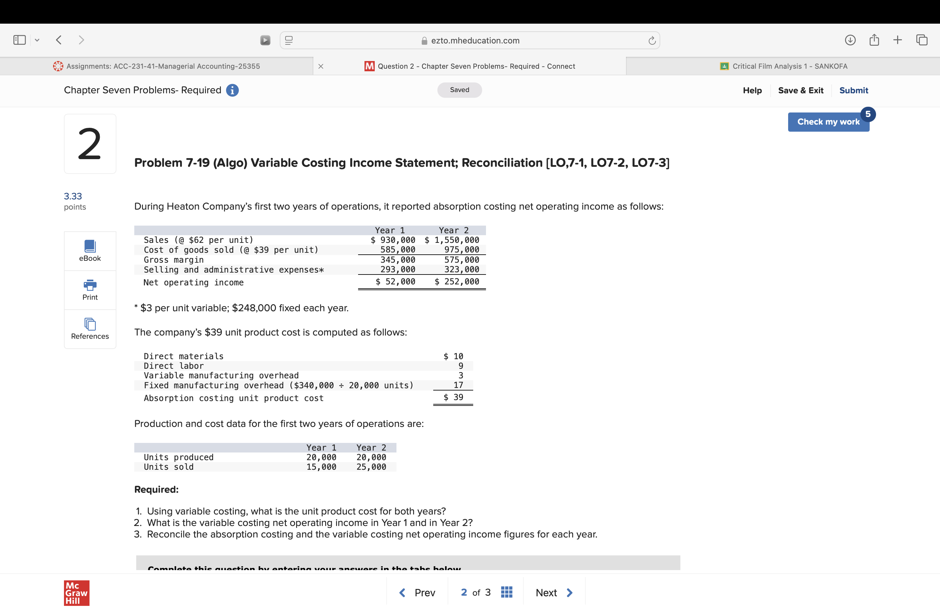Screen dimensions: 940x611
Task: Select the Print option in the sidebar
Action: (x=90, y=290)
